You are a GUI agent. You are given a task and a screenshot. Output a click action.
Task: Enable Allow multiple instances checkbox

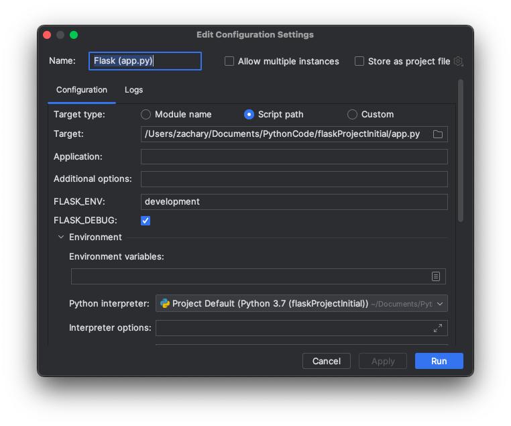click(x=229, y=61)
